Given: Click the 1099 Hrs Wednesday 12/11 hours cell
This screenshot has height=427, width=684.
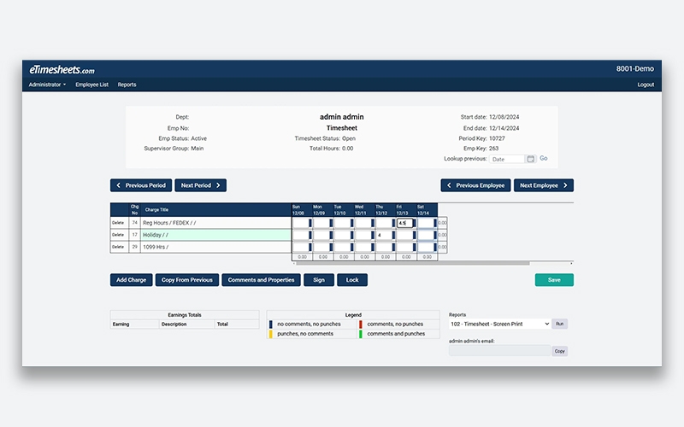Looking at the screenshot, I should (363, 247).
